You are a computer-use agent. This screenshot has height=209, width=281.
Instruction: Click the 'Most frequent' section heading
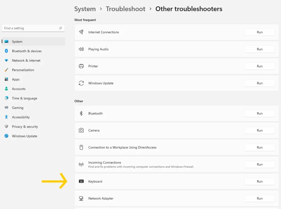85,20
